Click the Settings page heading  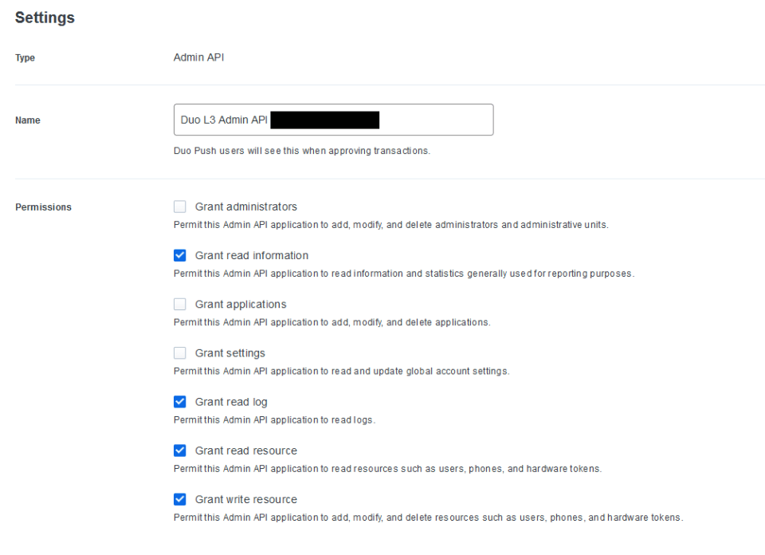coord(45,18)
